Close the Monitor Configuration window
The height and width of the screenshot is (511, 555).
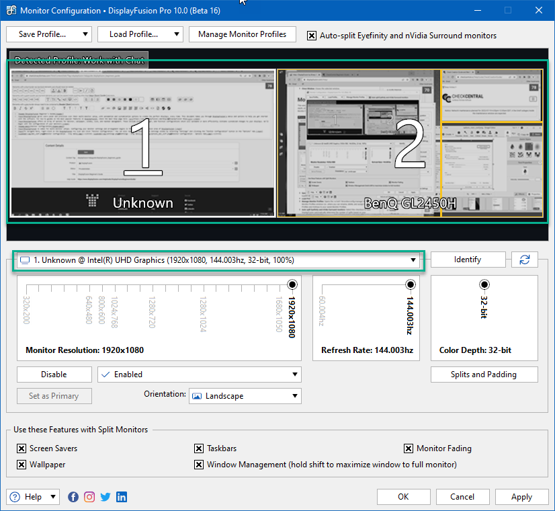(x=539, y=10)
